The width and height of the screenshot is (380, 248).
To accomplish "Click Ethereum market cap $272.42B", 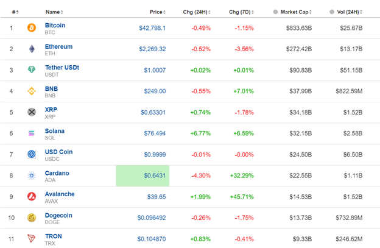I will pyautogui.click(x=299, y=49).
